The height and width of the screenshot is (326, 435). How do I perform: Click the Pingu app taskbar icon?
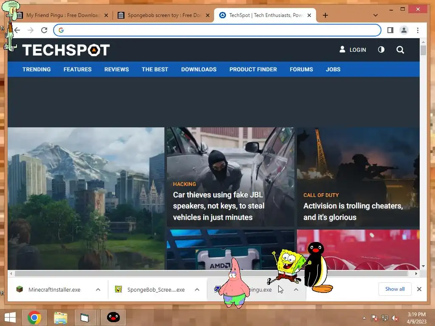113,318
